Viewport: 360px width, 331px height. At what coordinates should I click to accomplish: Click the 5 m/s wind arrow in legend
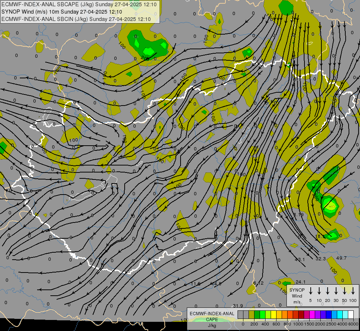point(311,291)
